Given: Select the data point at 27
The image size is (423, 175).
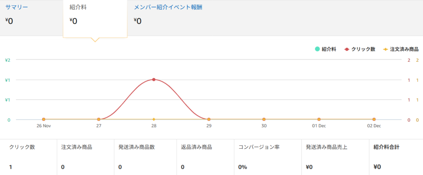Looking at the screenshot, I should pyautogui.click(x=99, y=119).
